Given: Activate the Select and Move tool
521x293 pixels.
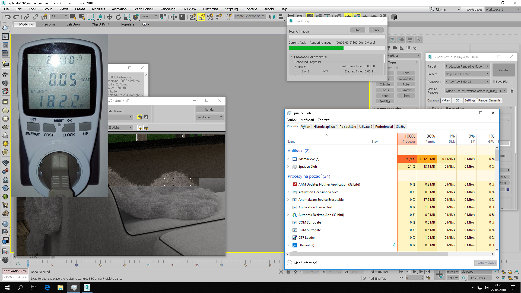Looking at the screenshot, I should [x=110, y=17].
